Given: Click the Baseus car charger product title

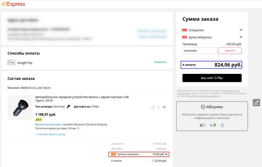Looking at the screenshot, I should coord(82,99).
